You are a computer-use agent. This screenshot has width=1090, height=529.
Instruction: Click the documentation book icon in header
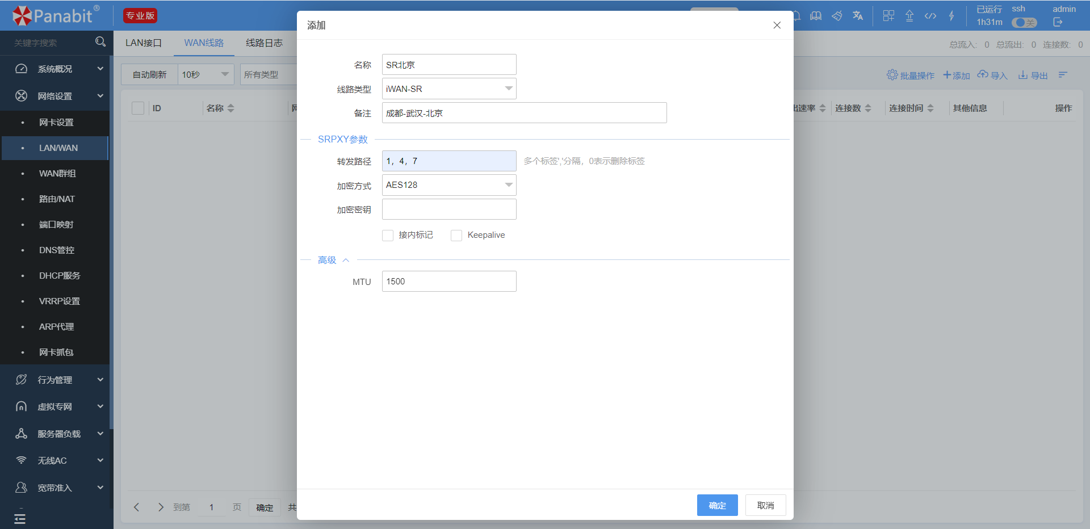click(x=816, y=16)
